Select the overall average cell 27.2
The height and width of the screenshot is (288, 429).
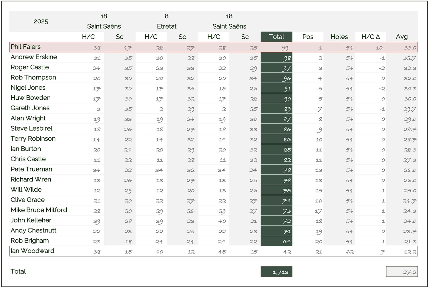coord(402,272)
